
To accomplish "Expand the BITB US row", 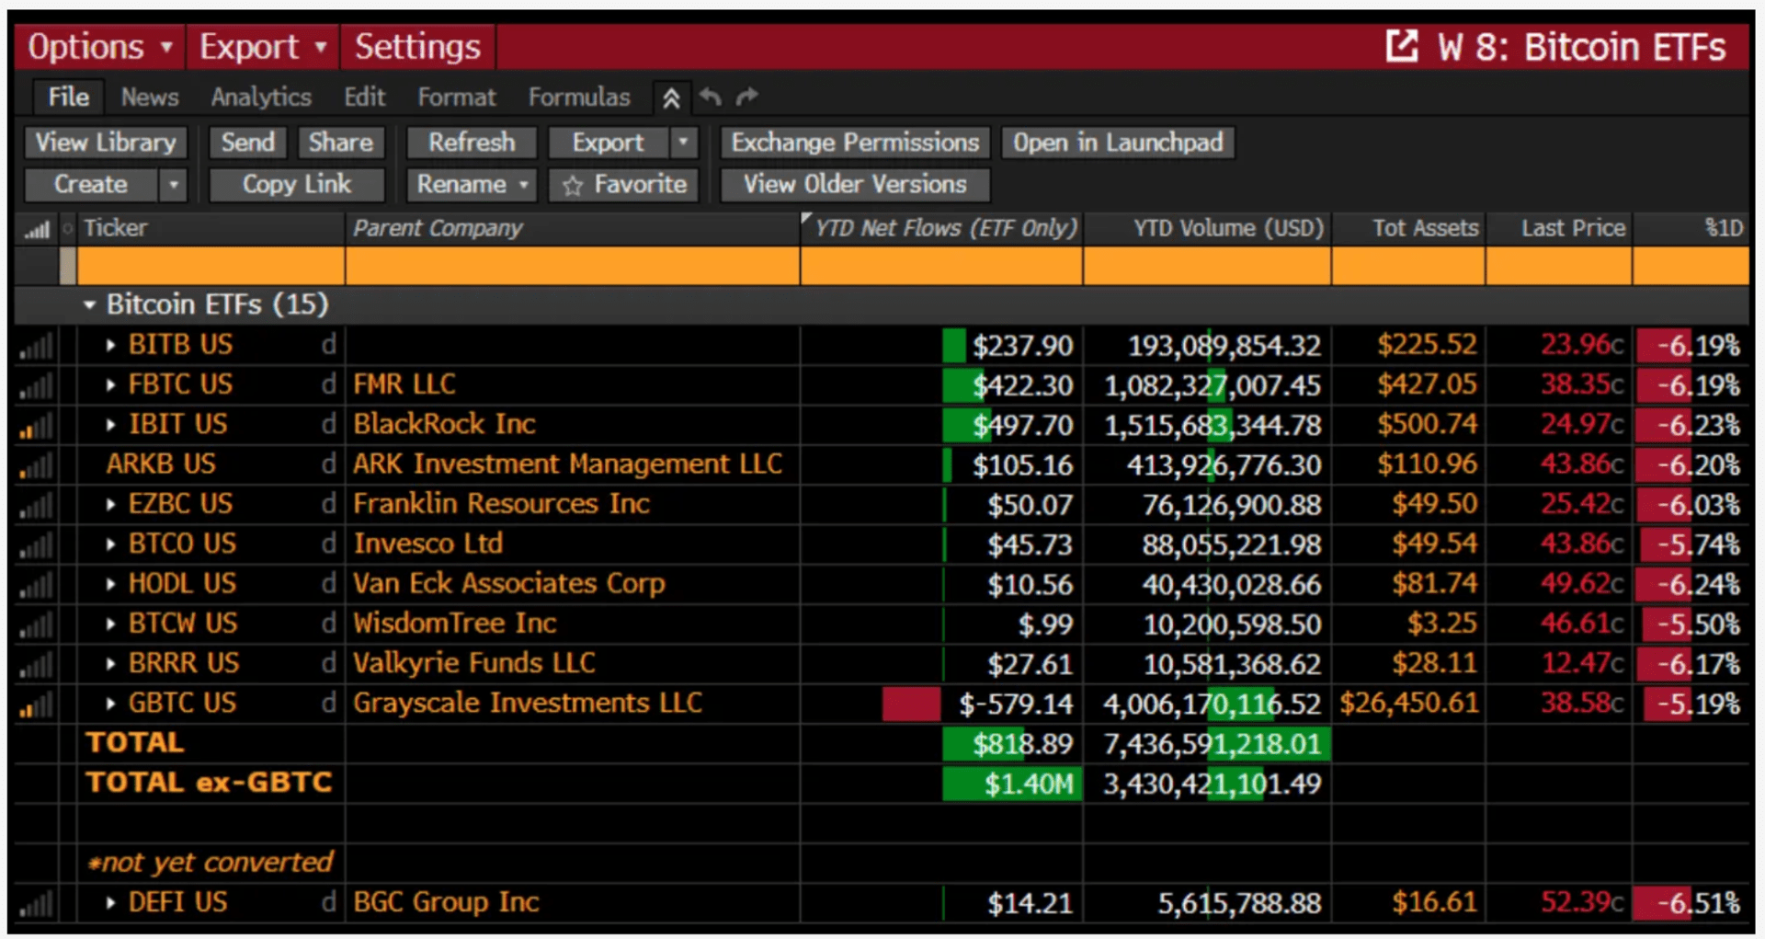I will click(110, 345).
